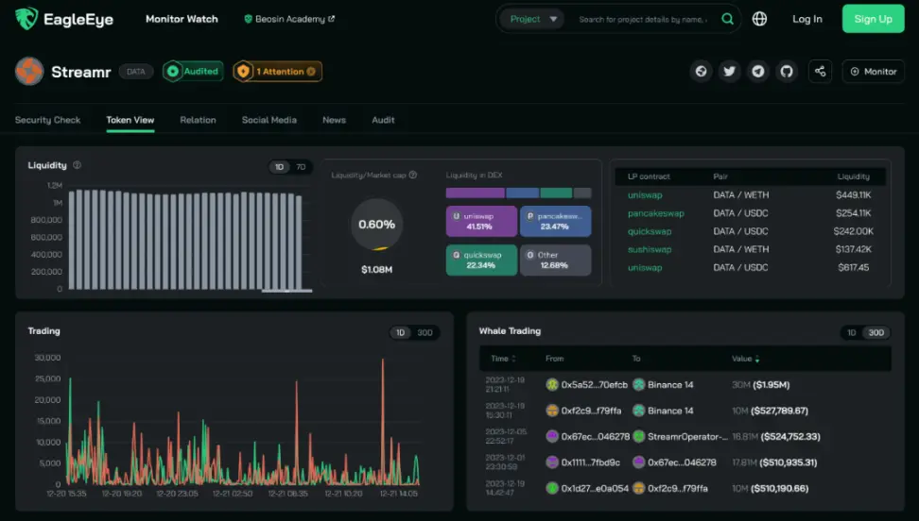Open the GitHub repository icon
Viewport: 919px width, 521px height.
[787, 72]
